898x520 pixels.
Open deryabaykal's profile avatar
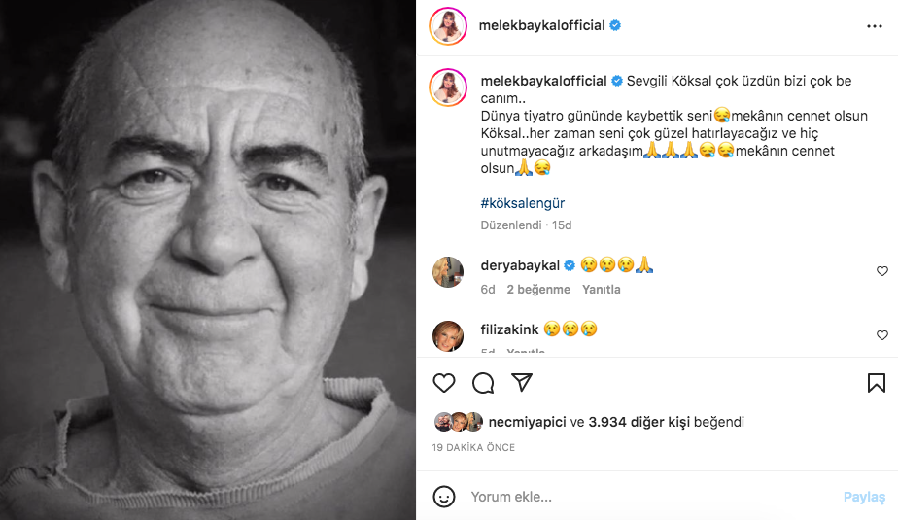tap(448, 272)
